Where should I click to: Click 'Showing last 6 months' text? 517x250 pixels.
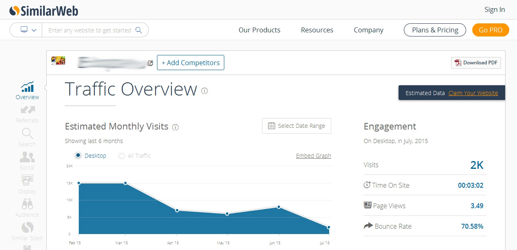[x=94, y=141]
